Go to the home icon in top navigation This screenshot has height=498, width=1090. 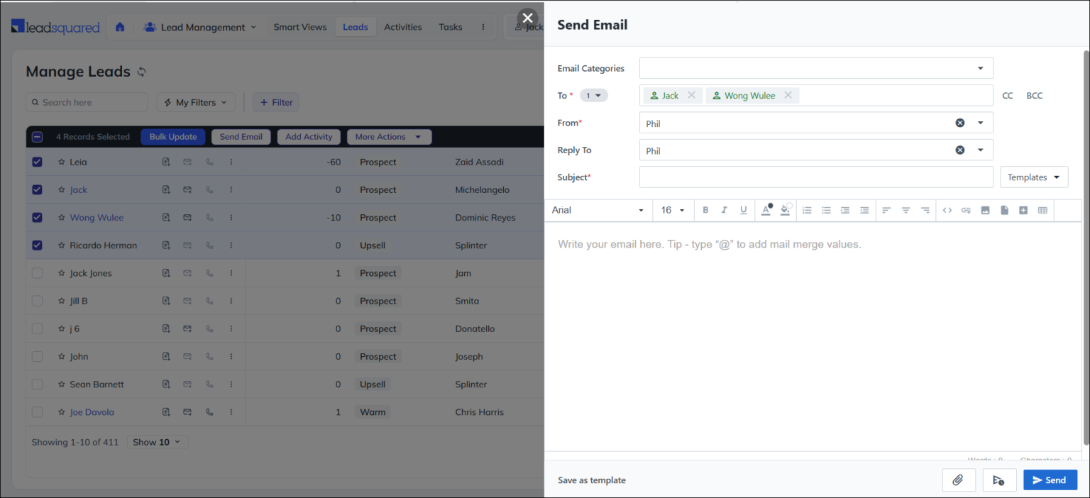coord(120,27)
